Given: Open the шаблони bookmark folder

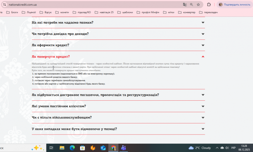Looking at the screenshot, I should (x=125, y=12).
